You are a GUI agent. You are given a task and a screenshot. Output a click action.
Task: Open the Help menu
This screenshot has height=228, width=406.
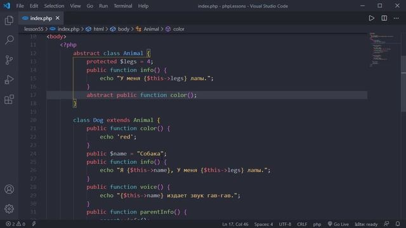[x=143, y=6]
